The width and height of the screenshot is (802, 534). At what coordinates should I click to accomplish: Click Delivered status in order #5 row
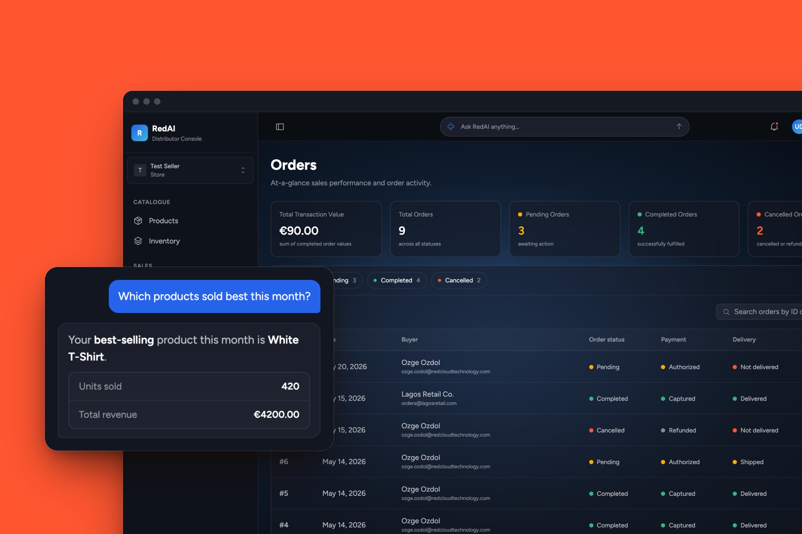point(750,494)
